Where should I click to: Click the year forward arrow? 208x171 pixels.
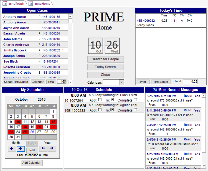coord(52,148)
